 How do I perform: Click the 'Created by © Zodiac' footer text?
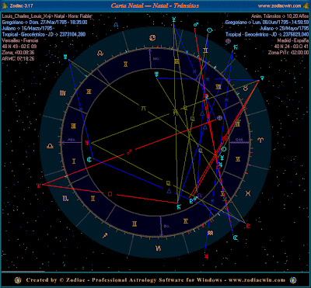55,280
